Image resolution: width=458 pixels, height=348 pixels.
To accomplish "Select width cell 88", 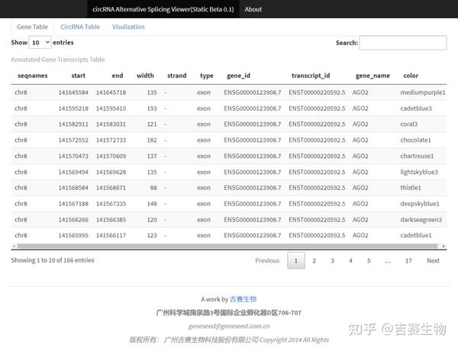I will 153,188.
